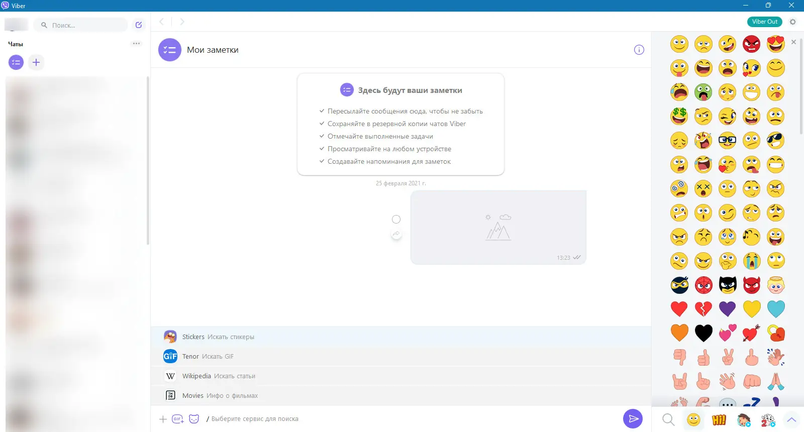Insert the red devil emoji
The height and width of the screenshot is (432, 804).
pyautogui.click(x=752, y=285)
